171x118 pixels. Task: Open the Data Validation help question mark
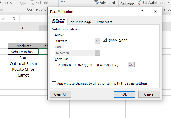(142, 11)
